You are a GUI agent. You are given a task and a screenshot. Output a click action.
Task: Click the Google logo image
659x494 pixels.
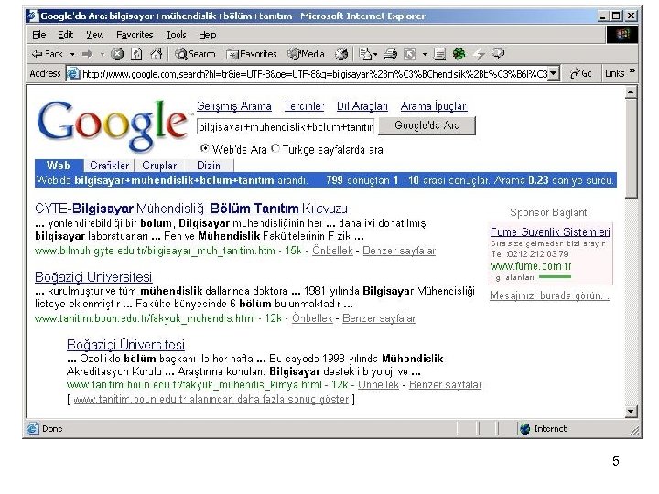pyautogui.click(x=113, y=125)
